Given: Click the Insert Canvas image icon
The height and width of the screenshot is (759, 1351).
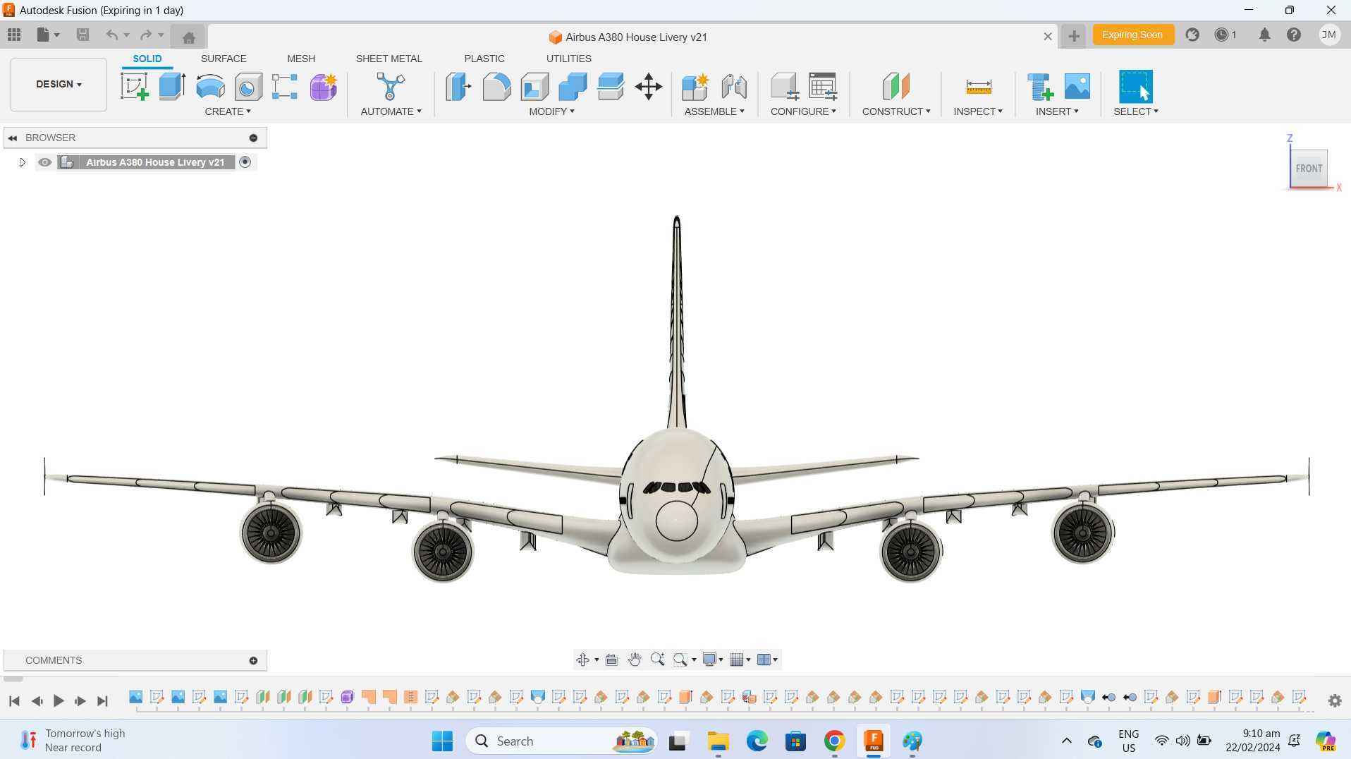Looking at the screenshot, I should point(1077,87).
